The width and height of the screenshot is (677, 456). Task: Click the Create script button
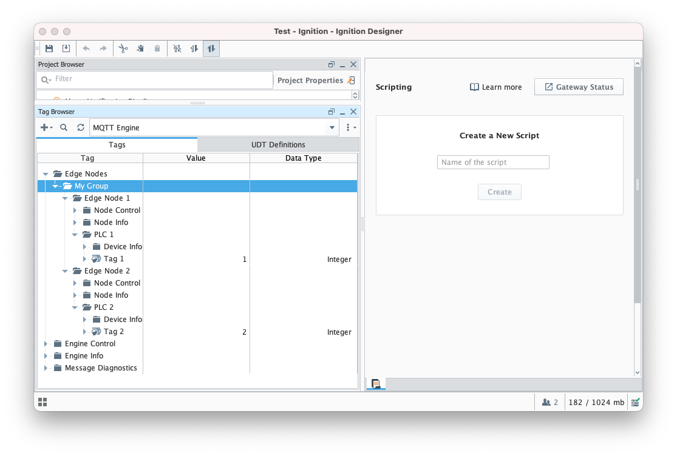[x=500, y=192]
